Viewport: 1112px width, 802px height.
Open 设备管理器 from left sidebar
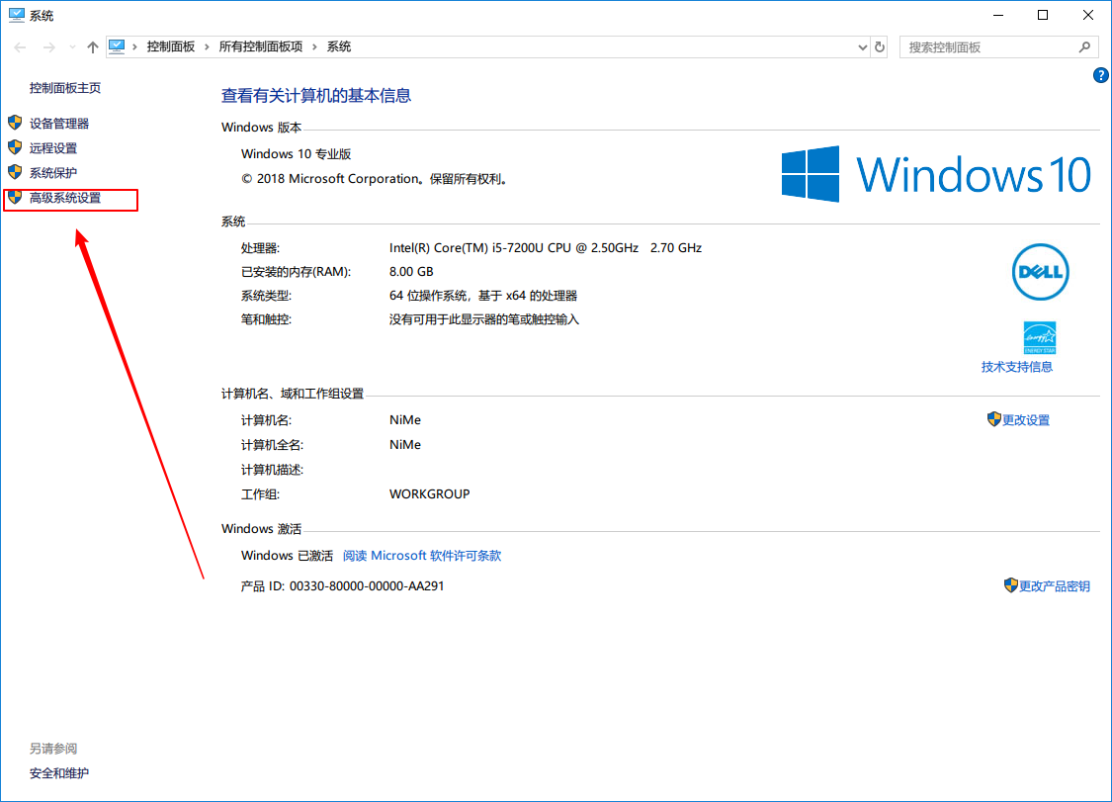point(59,124)
